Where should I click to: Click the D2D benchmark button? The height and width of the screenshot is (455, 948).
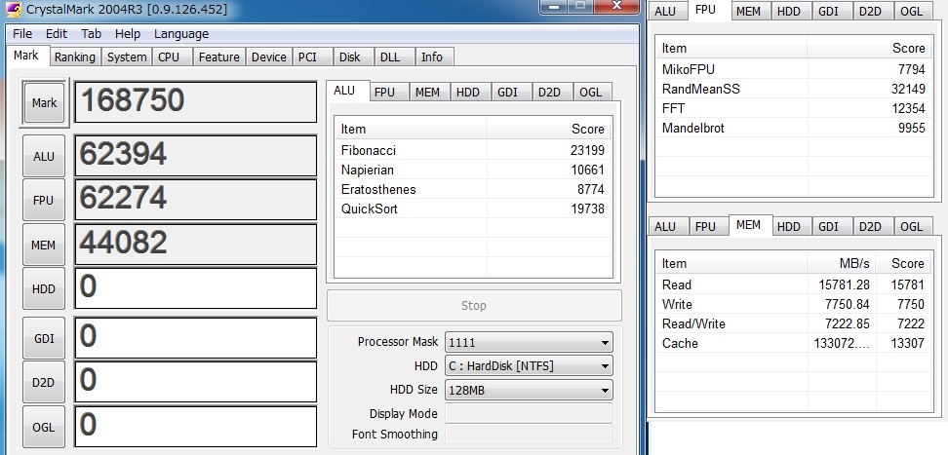[x=44, y=382]
